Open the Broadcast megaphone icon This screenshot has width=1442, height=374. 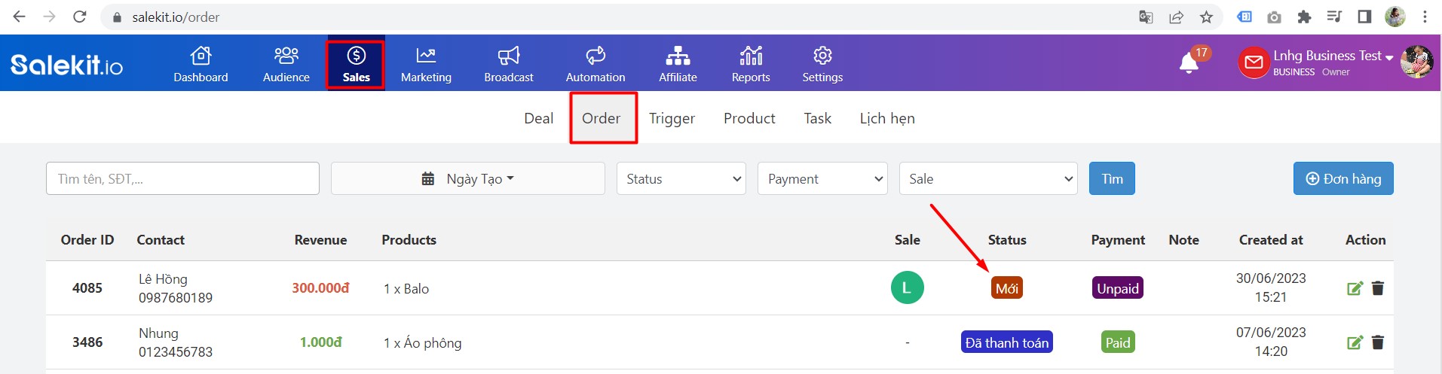click(509, 56)
